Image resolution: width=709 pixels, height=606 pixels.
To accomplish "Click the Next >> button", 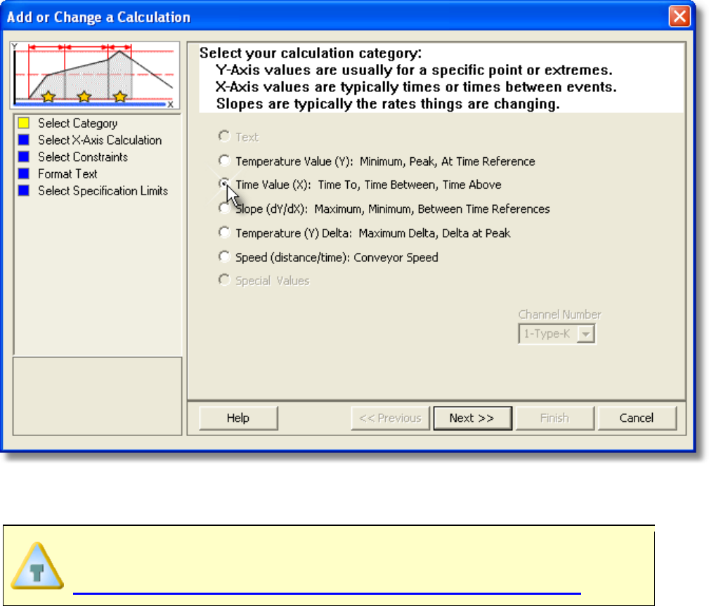I will point(472,418).
